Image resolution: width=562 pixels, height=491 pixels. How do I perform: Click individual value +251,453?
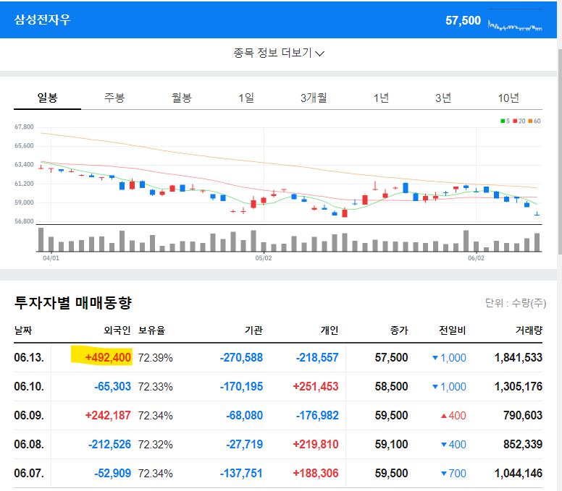pos(316,386)
